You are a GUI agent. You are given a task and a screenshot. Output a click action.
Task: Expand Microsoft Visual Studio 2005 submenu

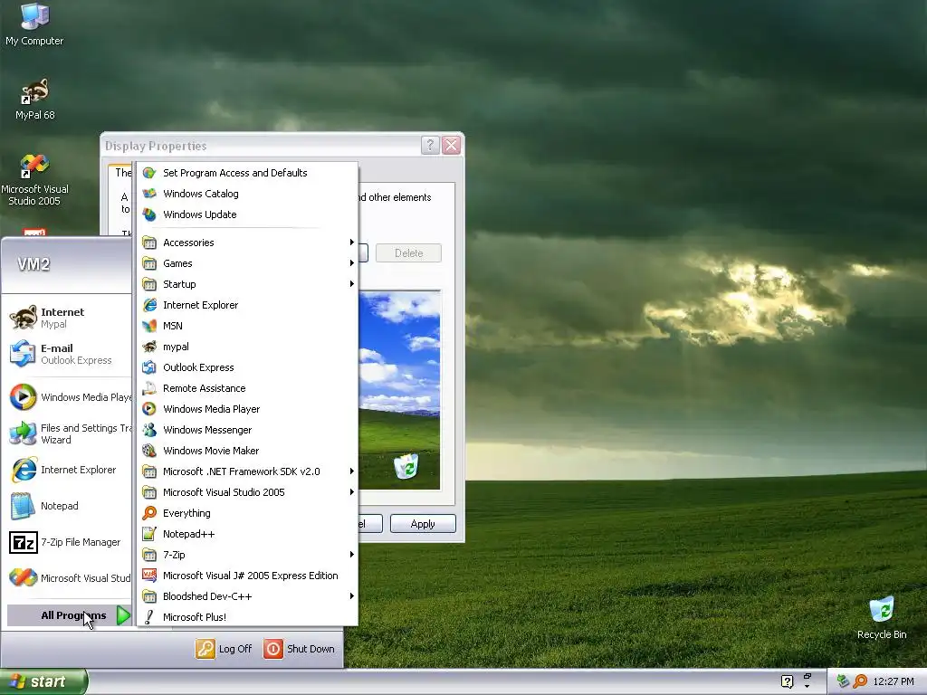pyautogui.click(x=247, y=492)
